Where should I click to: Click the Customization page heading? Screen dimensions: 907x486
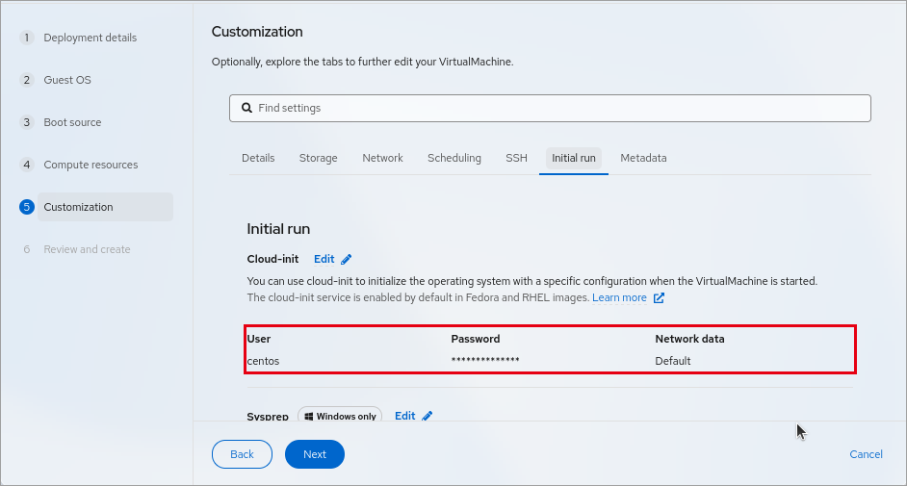(x=257, y=32)
